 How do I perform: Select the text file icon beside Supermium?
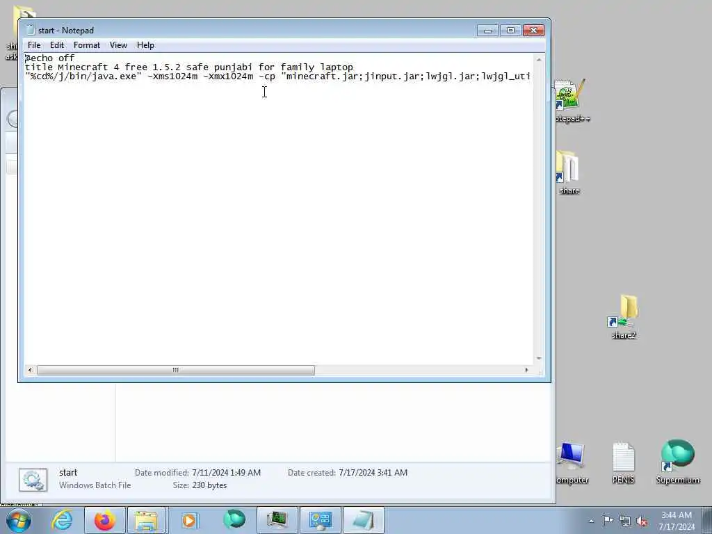[x=623, y=462]
